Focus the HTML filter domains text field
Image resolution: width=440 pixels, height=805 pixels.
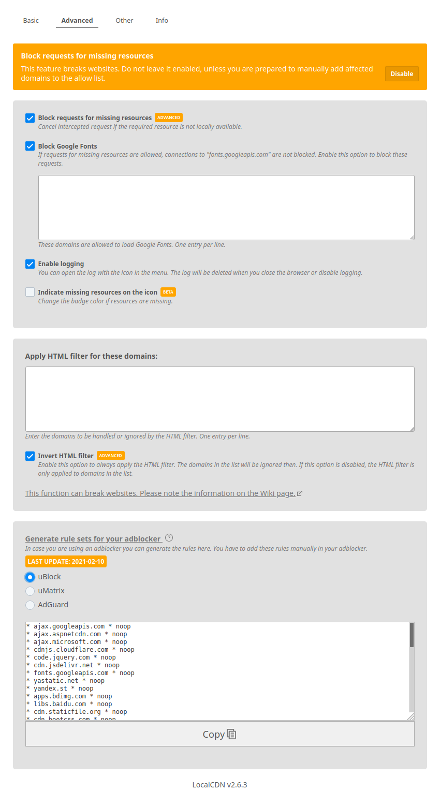[219, 399]
